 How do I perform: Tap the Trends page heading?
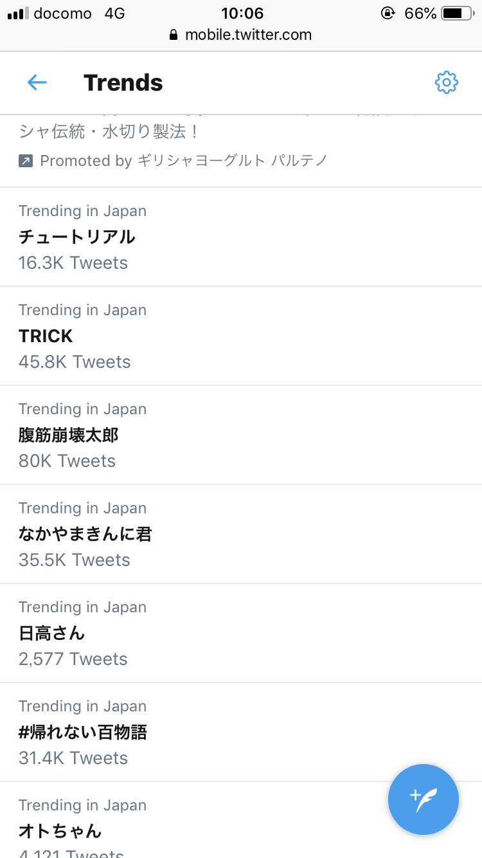coord(123,82)
